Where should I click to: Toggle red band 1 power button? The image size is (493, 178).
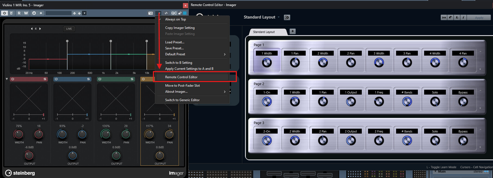[x=13, y=79]
